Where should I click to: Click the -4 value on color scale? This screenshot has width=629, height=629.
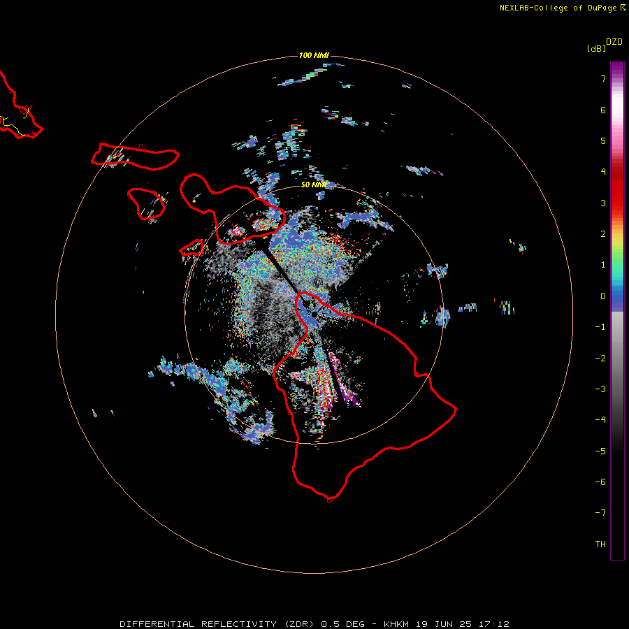point(600,419)
